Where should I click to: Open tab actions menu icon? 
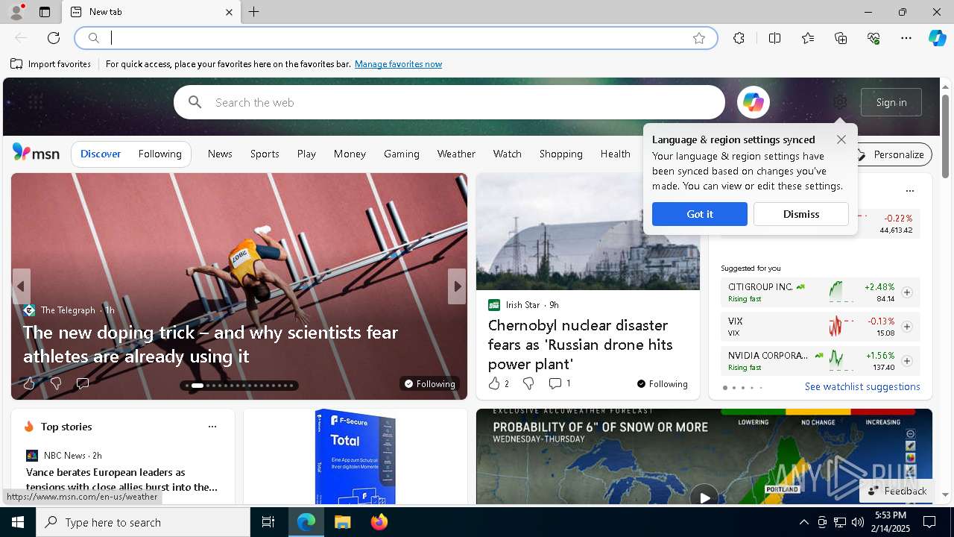coord(45,12)
